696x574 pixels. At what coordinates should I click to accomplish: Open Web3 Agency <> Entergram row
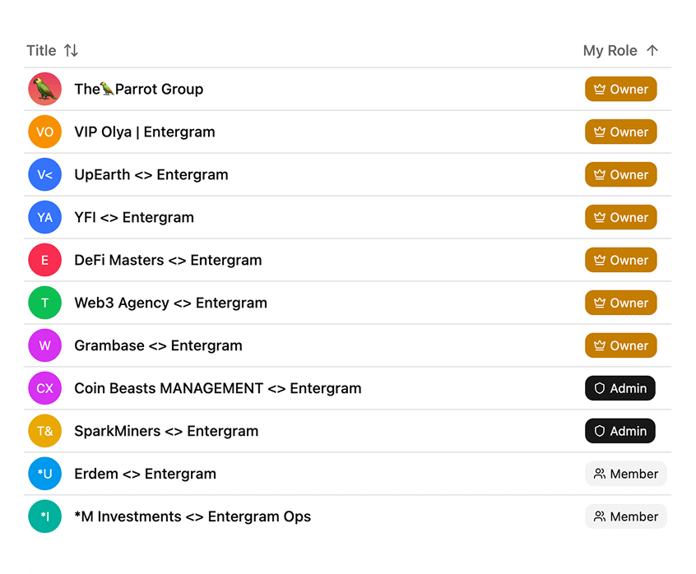(x=170, y=303)
